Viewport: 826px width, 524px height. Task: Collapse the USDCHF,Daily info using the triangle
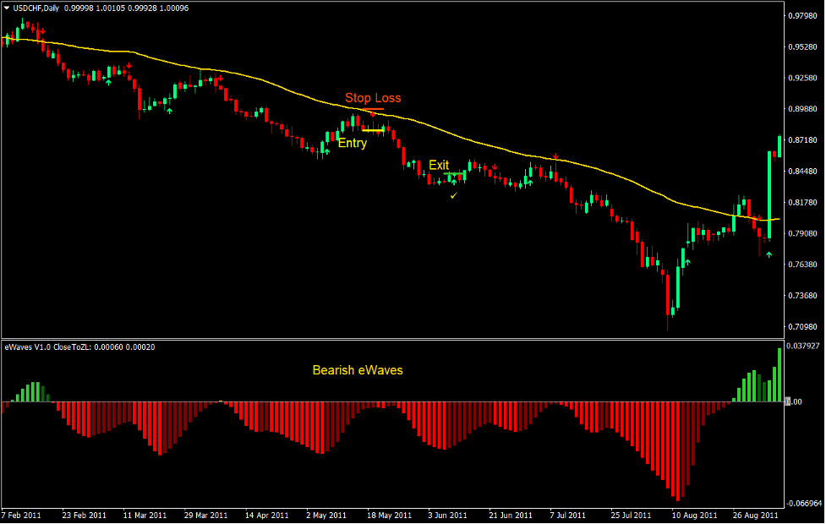[7, 8]
